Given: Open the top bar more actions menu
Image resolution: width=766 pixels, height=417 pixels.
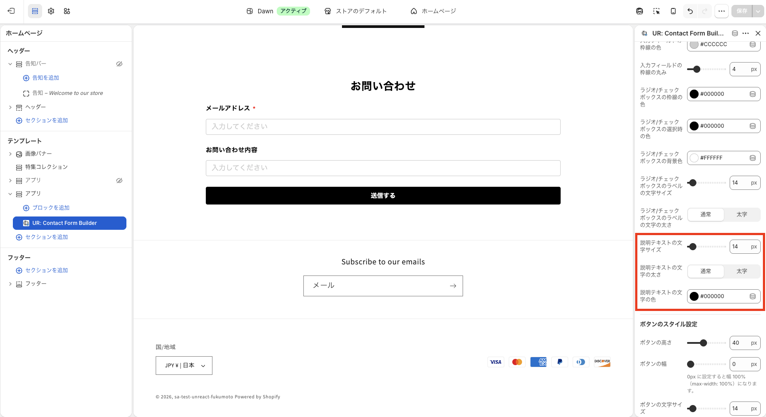Looking at the screenshot, I should click(x=722, y=11).
